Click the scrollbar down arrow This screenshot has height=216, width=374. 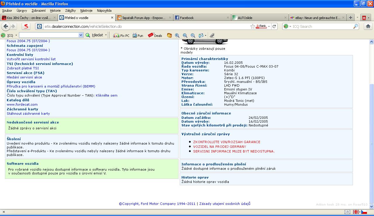point(371,206)
